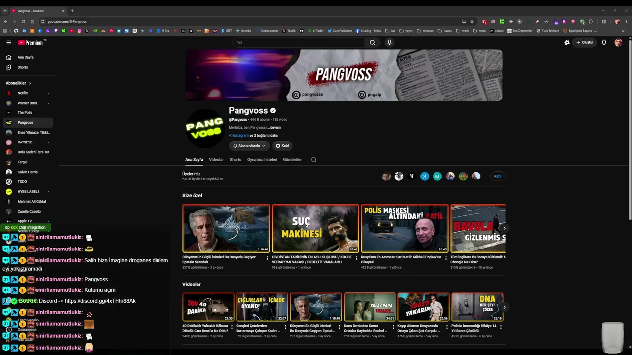632x355 pixels.
Task: Open the Polis Maskesi Altındaki Katil thumbnail
Action: click(x=405, y=229)
